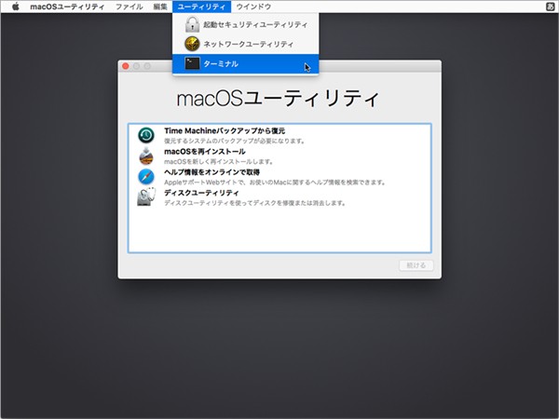Screen dimensions: 559x419
Task: Click the padlock icon in the open menu
Action: [192, 24]
